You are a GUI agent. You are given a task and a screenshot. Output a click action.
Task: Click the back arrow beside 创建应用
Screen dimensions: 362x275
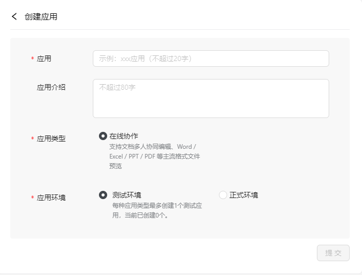pyautogui.click(x=14, y=16)
